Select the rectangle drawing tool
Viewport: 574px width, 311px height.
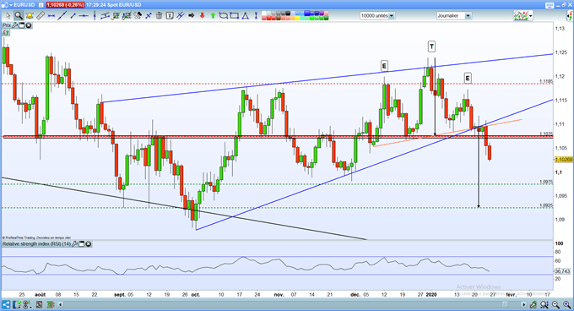pyautogui.click(x=234, y=16)
